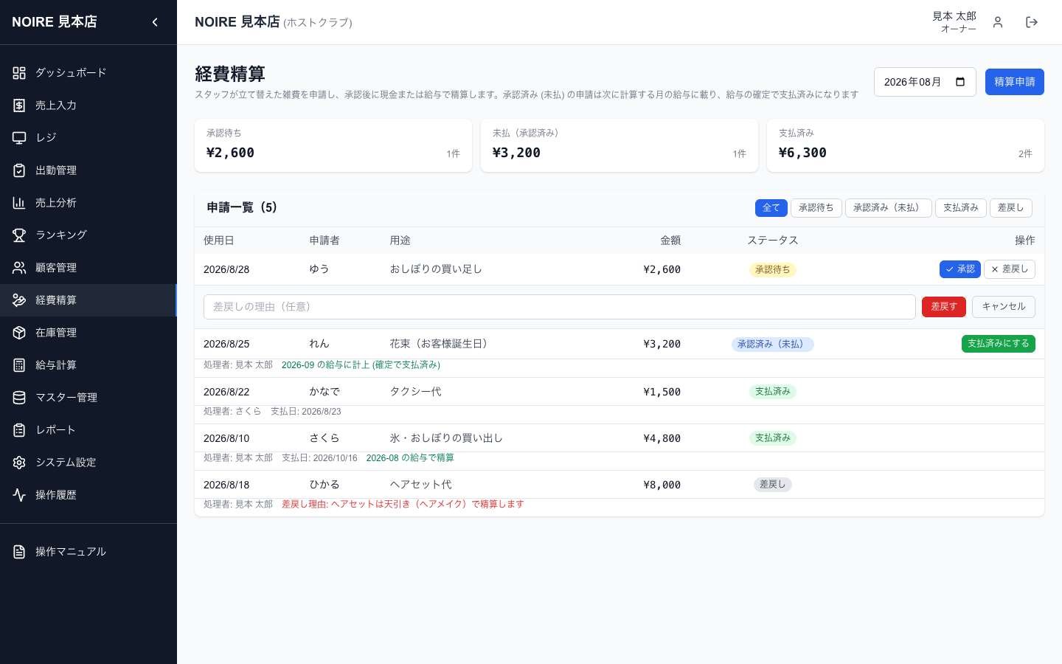Image resolution: width=1062 pixels, height=664 pixels.
Task: Mark 花束 expense as 支払済みにする
Action: click(x=999, y=344)
